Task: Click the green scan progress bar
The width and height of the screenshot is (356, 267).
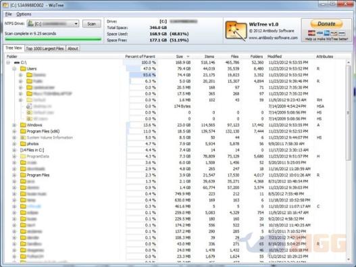Action: pyautogui.click(x=53, y=39)
